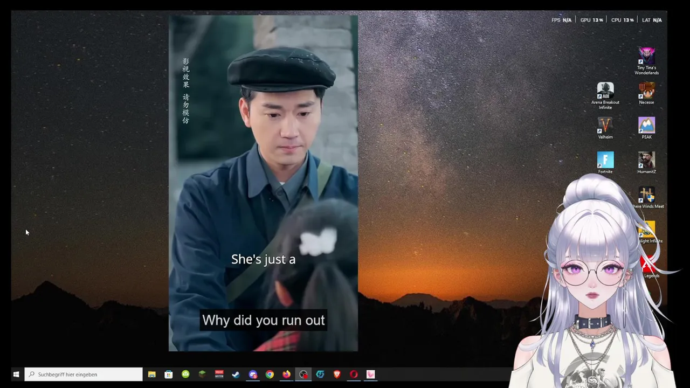Select the Necesse desktop shortcut
The height and width of the screenshot is (388, 690).
pos(646,94)
